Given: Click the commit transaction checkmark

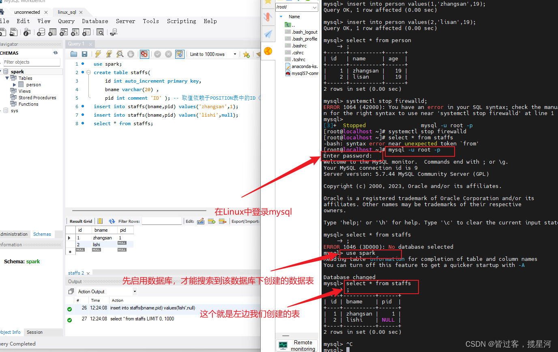Looking at the screenshot, I should (158, 54).
